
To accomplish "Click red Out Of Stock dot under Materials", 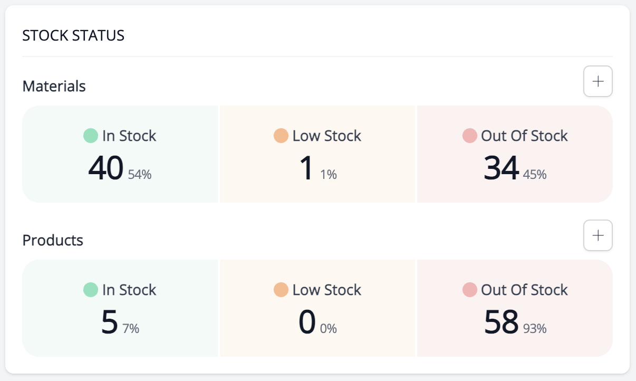I will coord(469,136).
